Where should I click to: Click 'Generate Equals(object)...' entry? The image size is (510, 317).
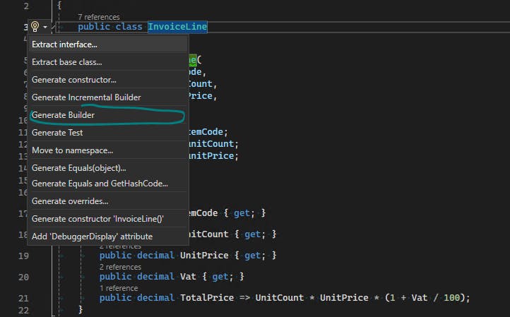(78, 168)
